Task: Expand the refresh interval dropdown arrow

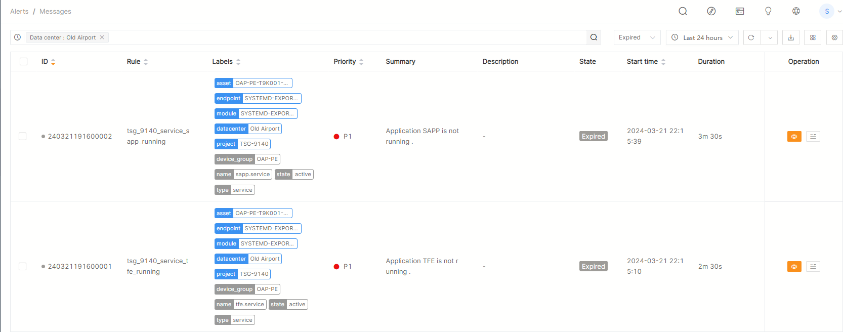Action: coord(770,37)
